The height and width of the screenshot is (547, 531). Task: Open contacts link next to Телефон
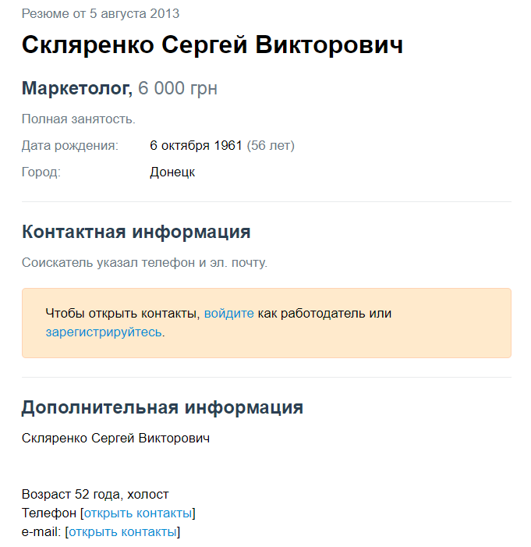[137, 513]
